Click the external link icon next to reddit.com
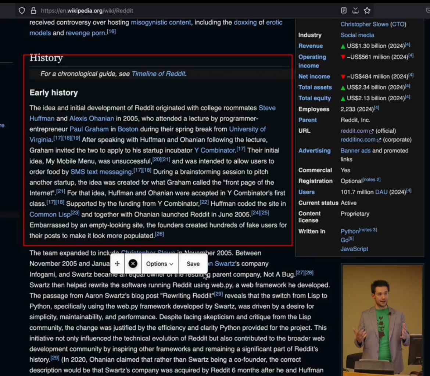The width and height of the screenshot is (430, 376). (372, 131)
